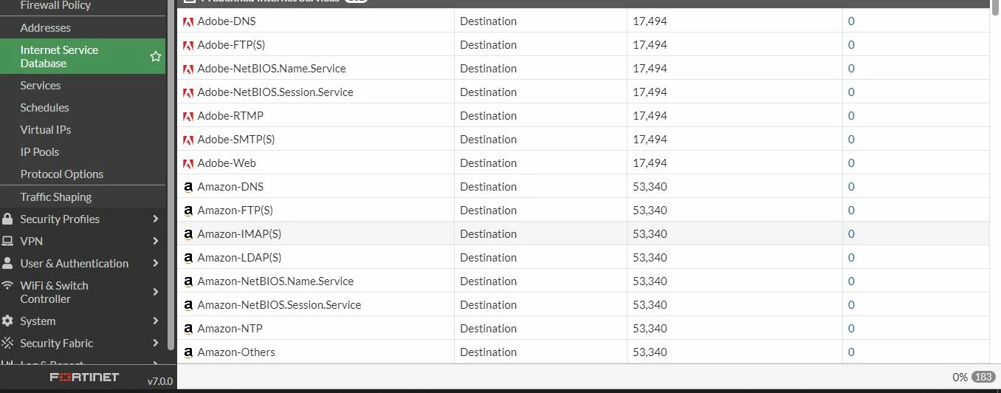Open reference count 0 for Amazon-Others
1001x393 pixels.
851,352
